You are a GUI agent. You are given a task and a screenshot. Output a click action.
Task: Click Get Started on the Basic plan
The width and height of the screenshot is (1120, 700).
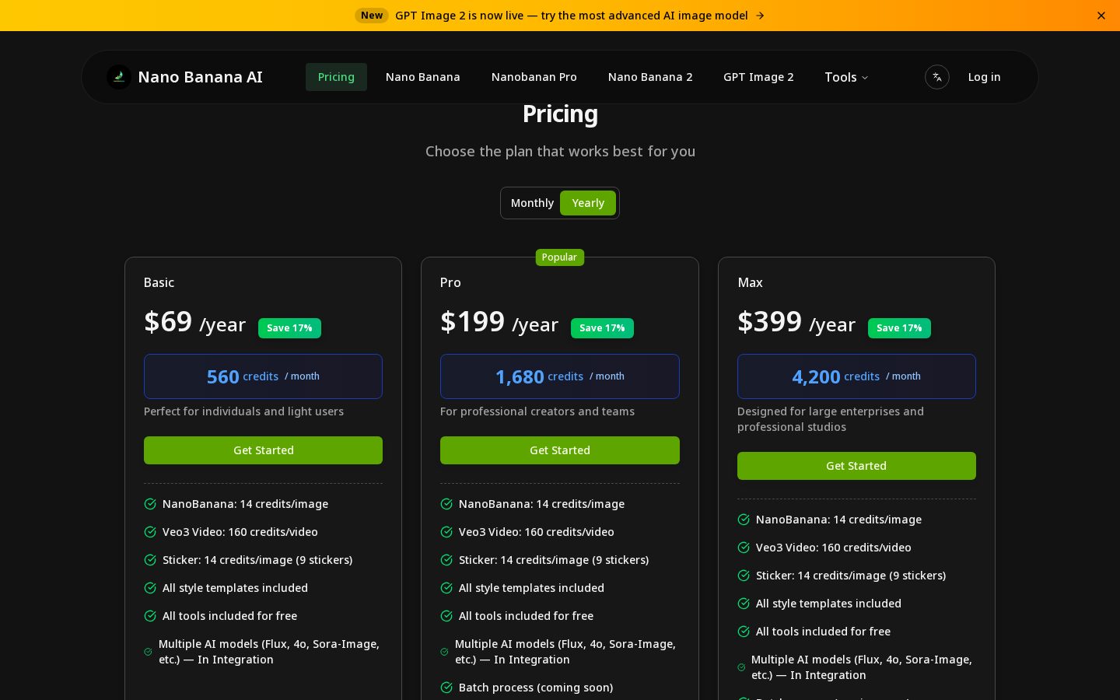(263, 450)
